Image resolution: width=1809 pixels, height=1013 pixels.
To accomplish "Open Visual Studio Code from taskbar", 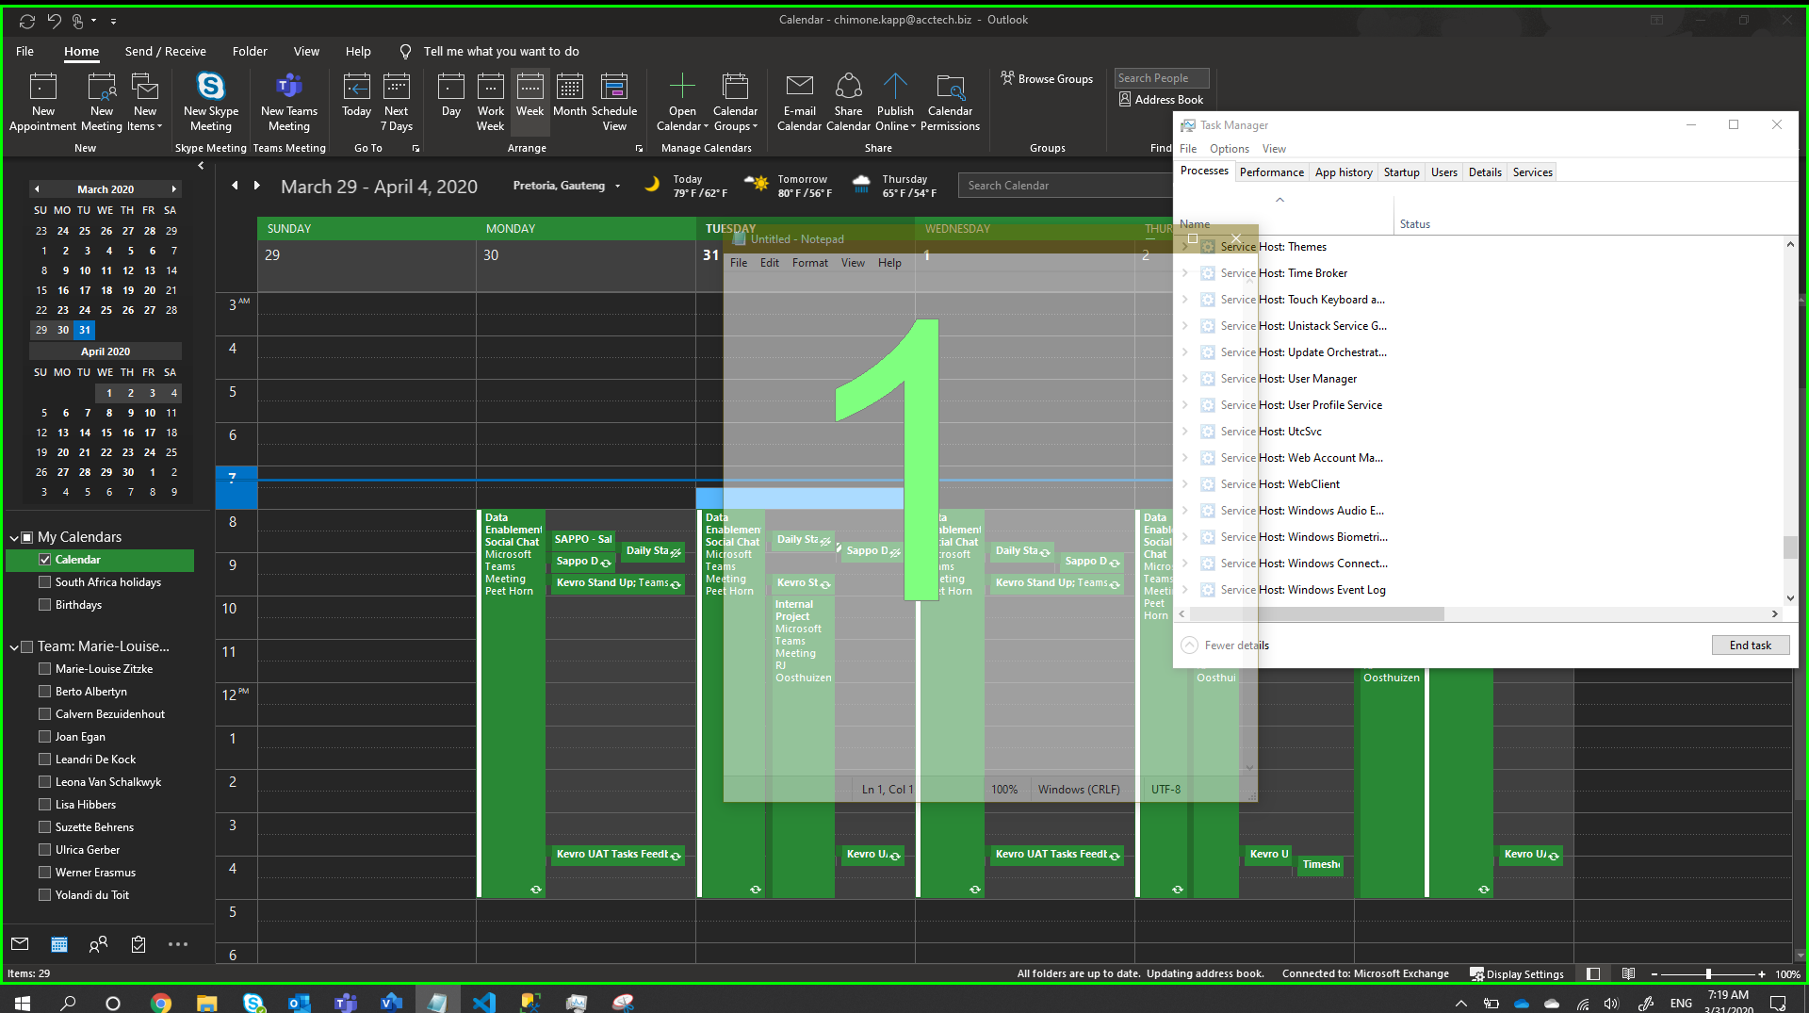I will [483, 1003].
